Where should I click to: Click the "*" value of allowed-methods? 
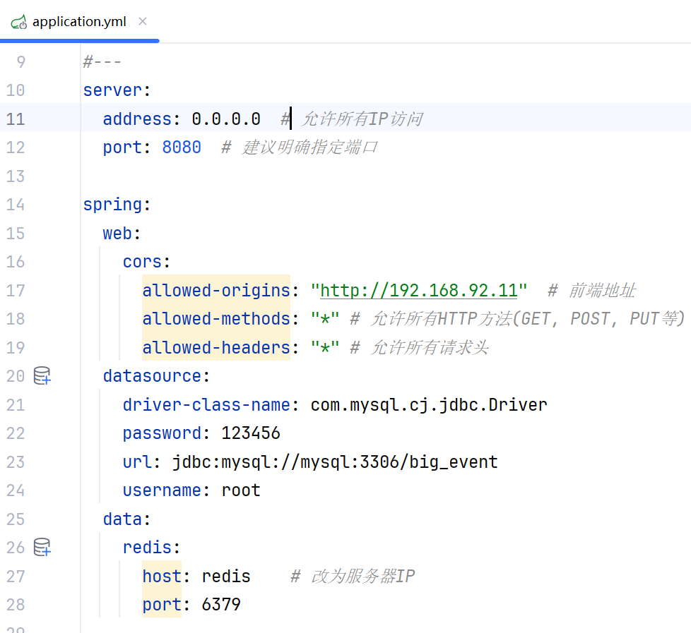(325, 319)
